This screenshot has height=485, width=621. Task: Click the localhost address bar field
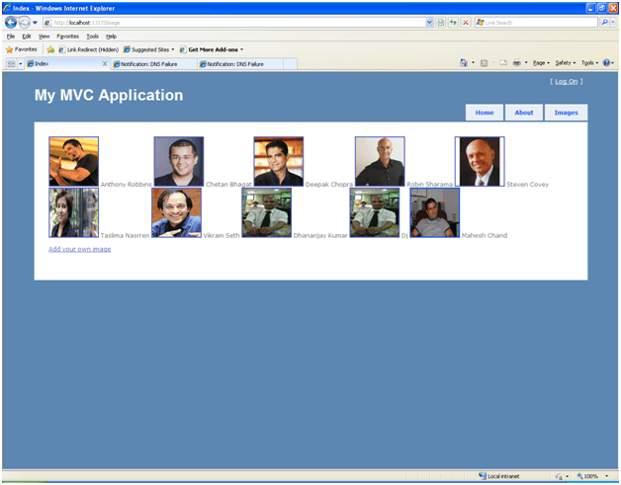pyautogui.click(x=237, y=22)
